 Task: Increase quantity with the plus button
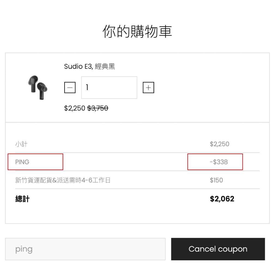coord(148,87)
